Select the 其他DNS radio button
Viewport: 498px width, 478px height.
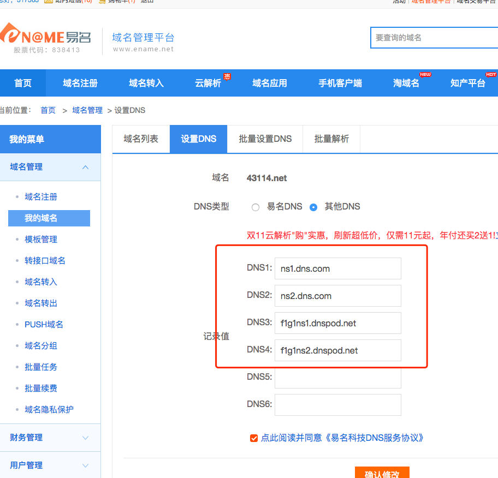point(313,207)
